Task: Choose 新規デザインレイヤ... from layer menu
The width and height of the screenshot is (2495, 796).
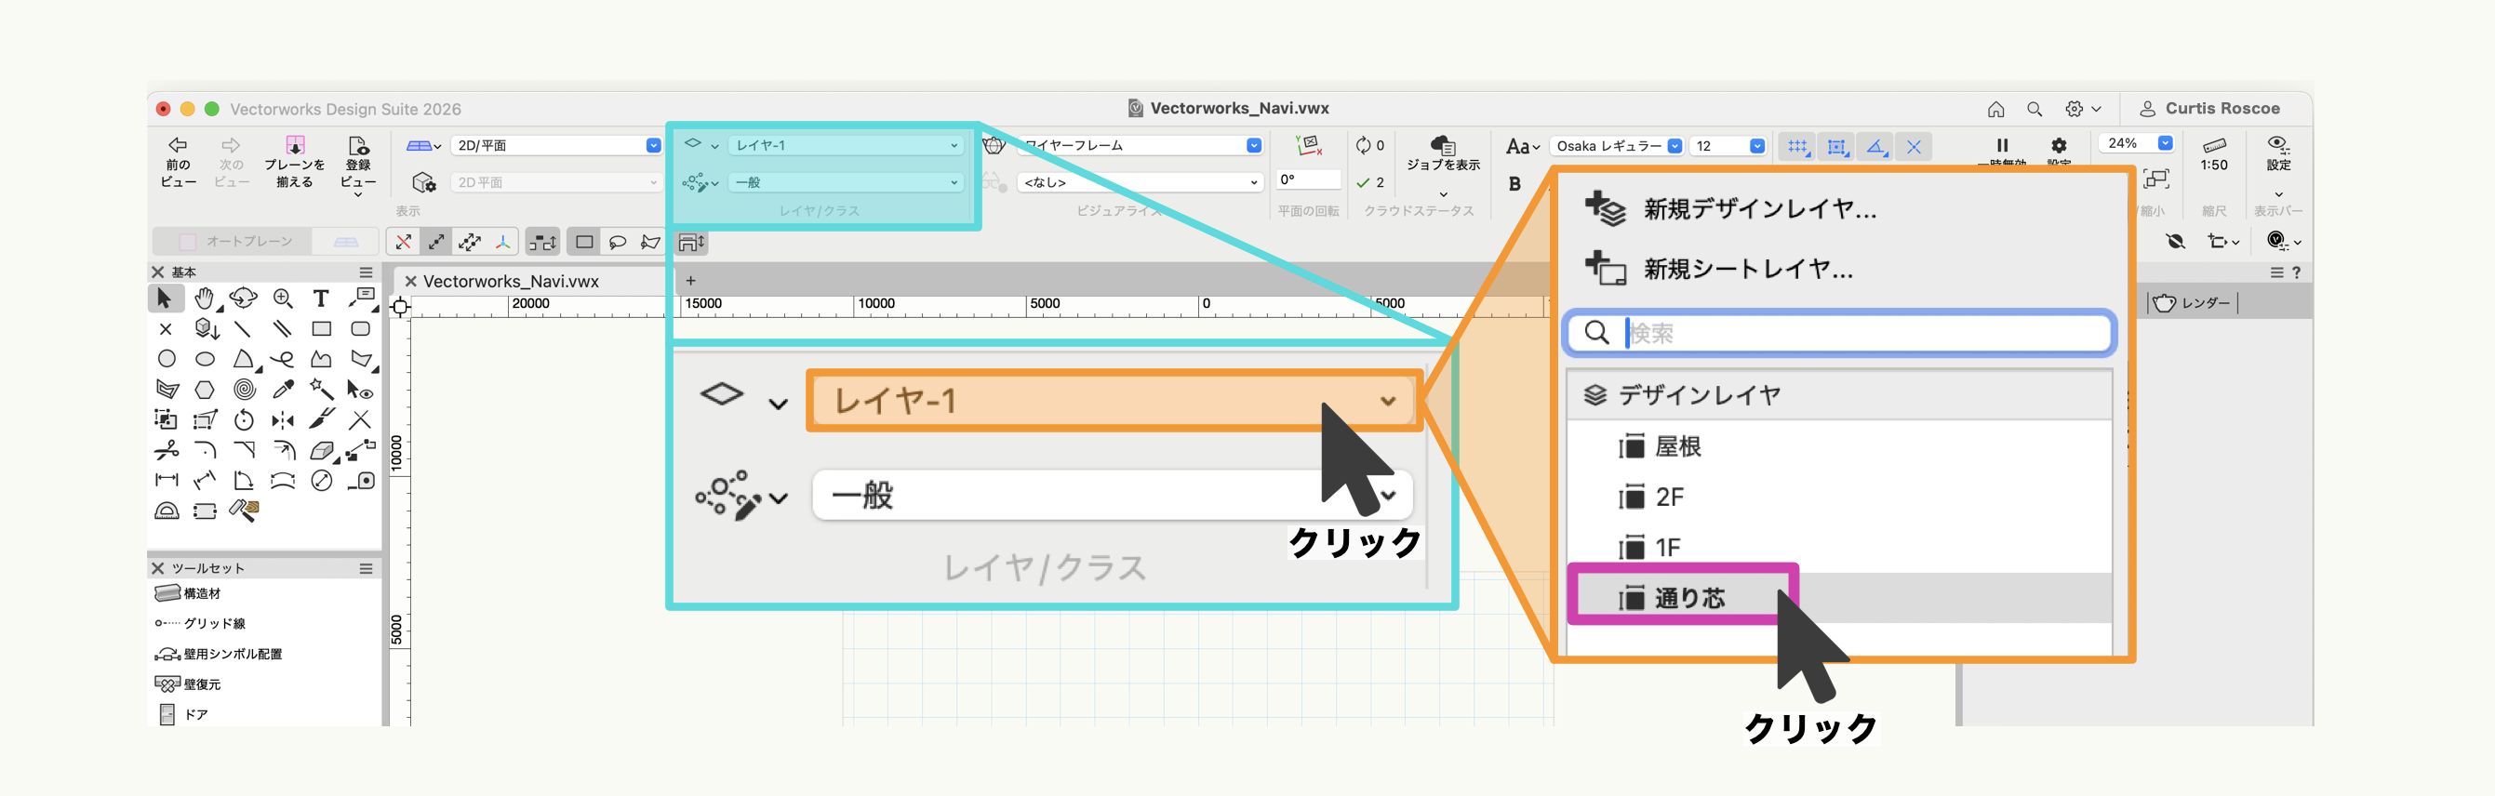Action: pos(1759,209)
